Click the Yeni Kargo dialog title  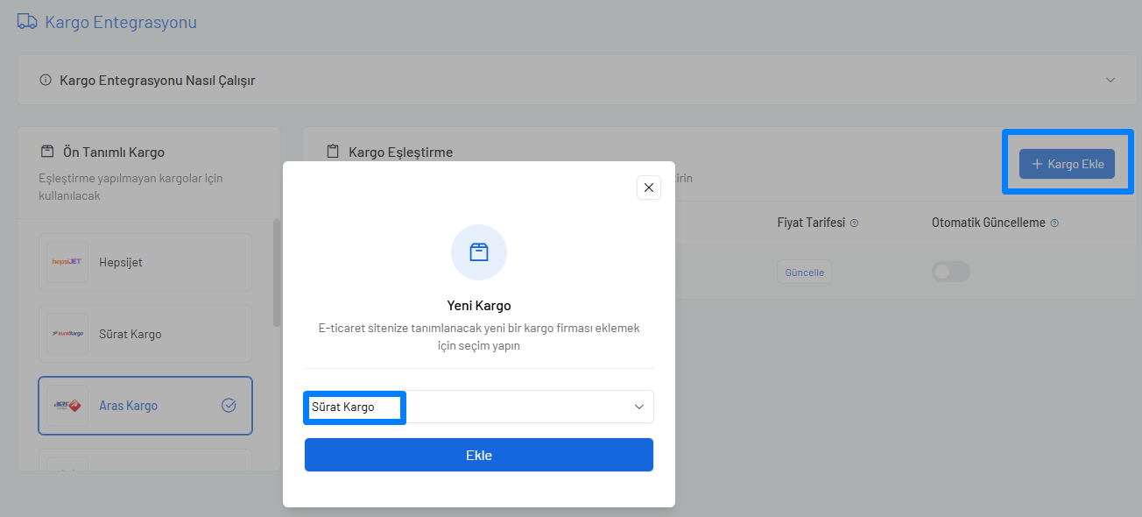[x=479, y=306]
